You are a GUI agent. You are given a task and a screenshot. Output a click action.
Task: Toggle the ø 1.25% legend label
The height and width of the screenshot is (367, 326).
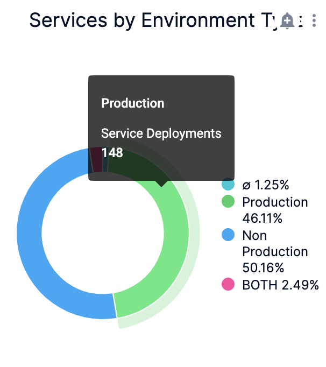tap(266, 185)
